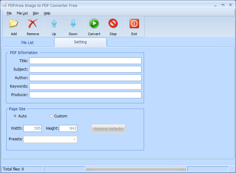The width and height of the screenshot is (236, 173).
Task: Click the Title input field
Action: click(85, 61)
